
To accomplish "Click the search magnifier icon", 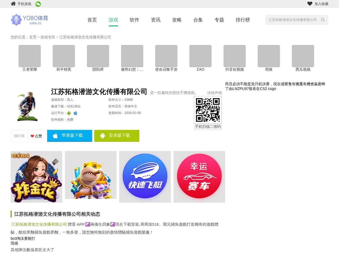I will point(323,20).
